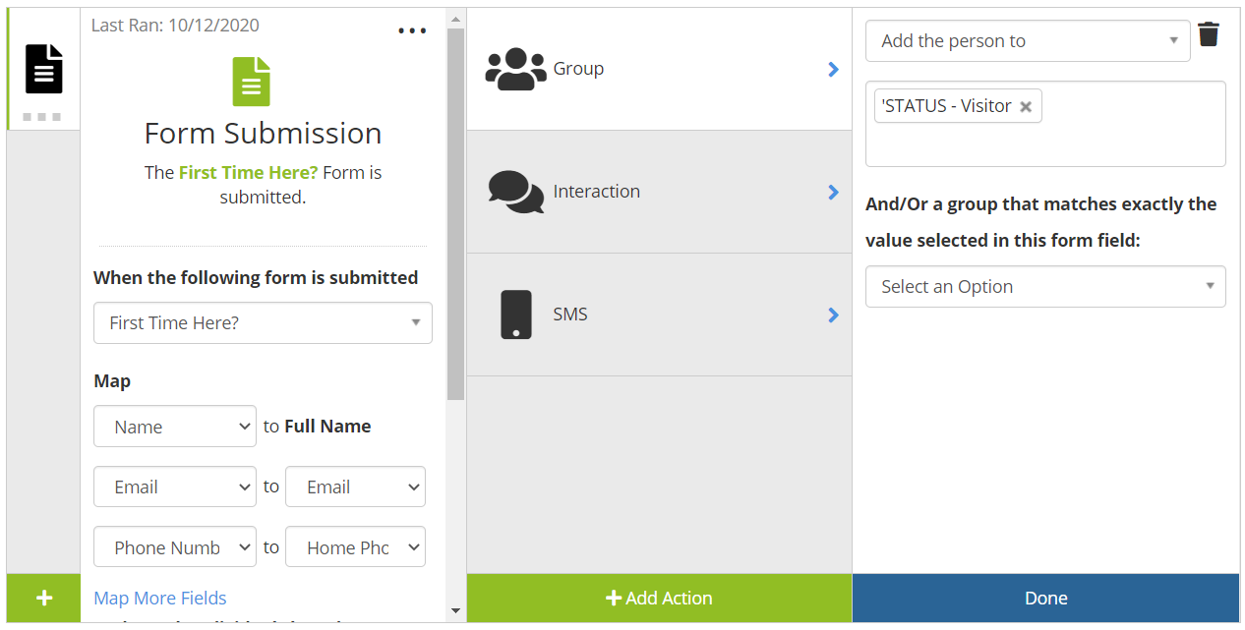The image size is (1245, 630).
Task: Select the Group action icon
Action: pyautogui.click(x=515, y=69)
